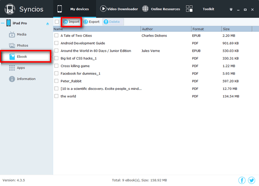This screenshot has height=186, width=259.
Task: Check the Peter_Rabbit ebook checkbox
Action: (57, 81)
